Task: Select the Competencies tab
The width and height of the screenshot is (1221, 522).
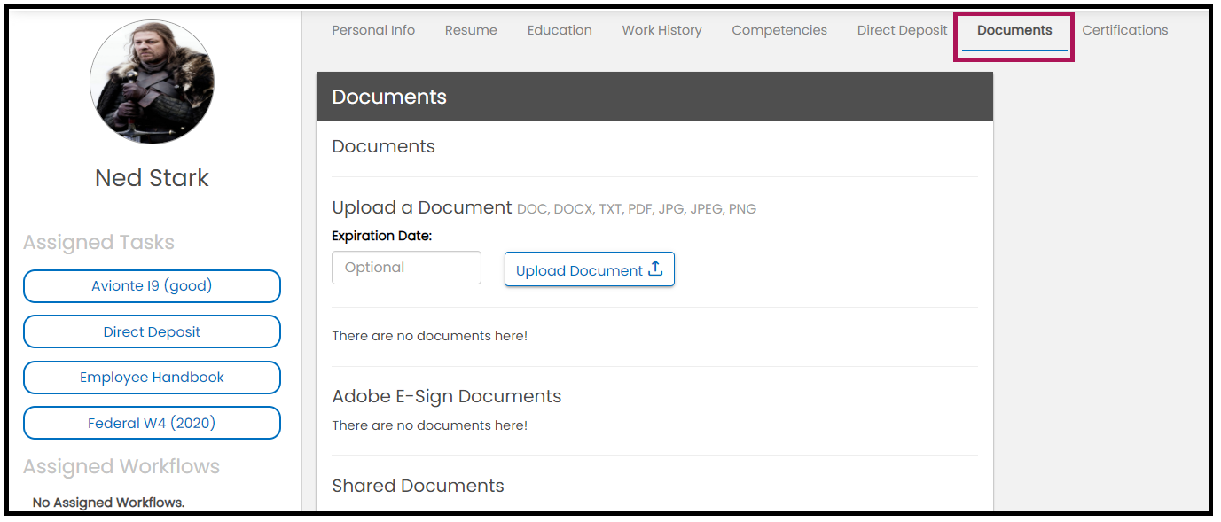Action: pos(779,30)
